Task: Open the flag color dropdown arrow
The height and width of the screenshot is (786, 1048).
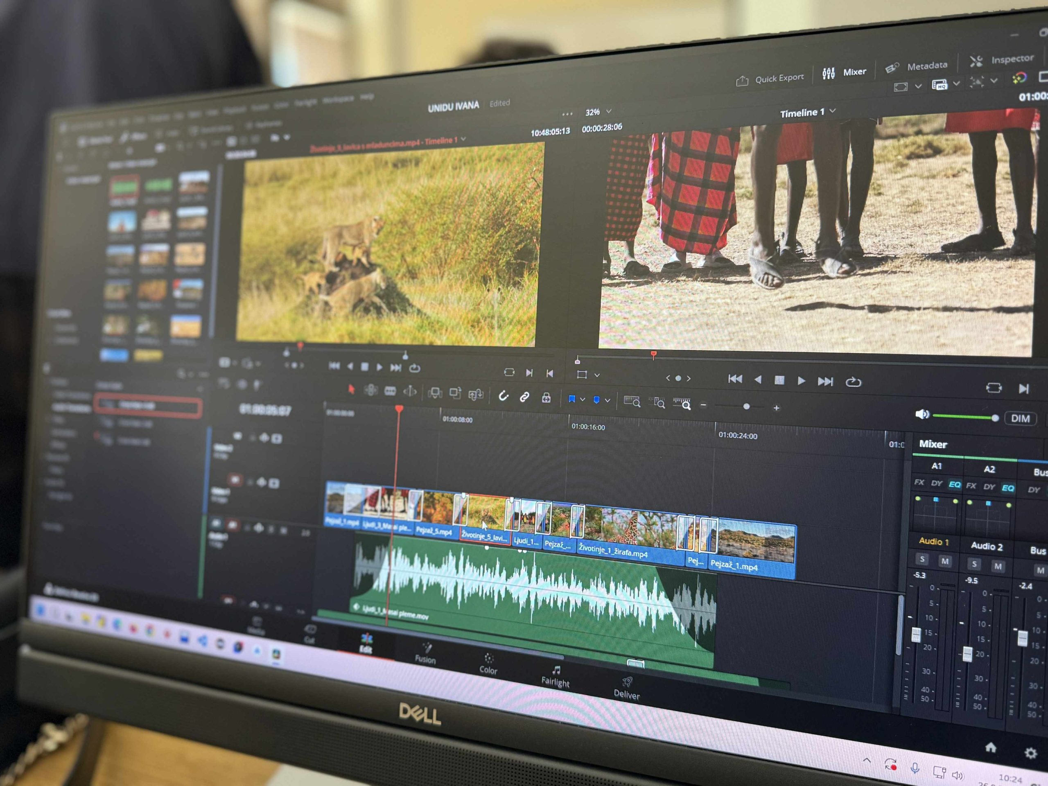Action: coord(582,400)
